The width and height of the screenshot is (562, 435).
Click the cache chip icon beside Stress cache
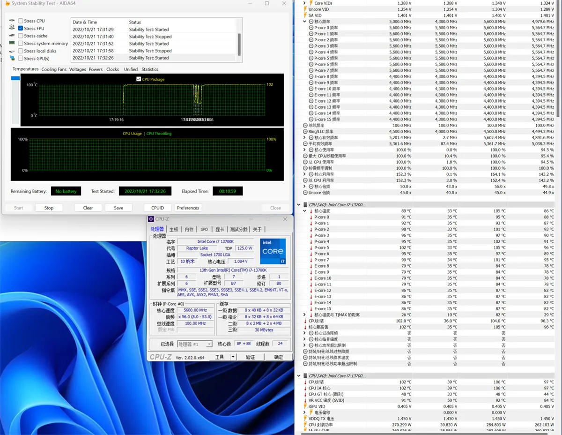pos(12,36)
